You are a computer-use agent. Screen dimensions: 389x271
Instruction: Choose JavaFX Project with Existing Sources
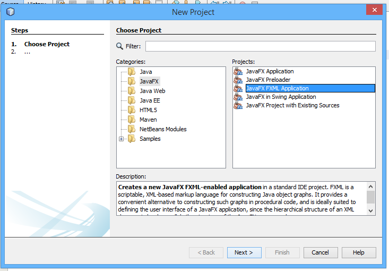[x=292, y=105]
